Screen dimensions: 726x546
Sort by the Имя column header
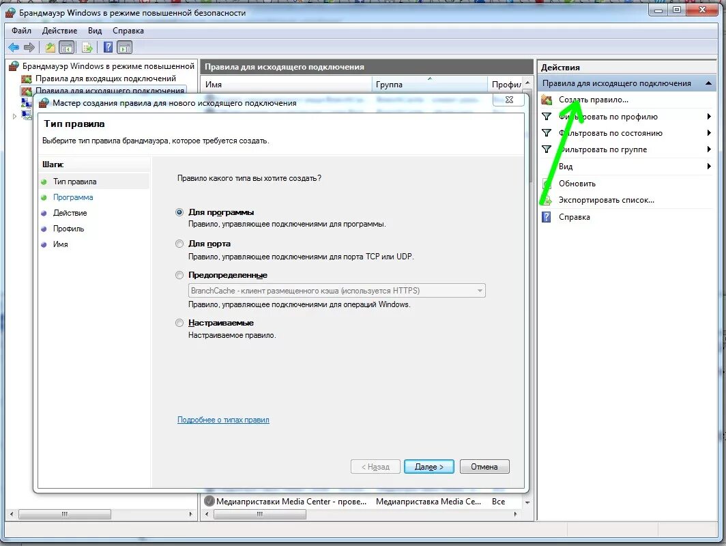point(287,84)
